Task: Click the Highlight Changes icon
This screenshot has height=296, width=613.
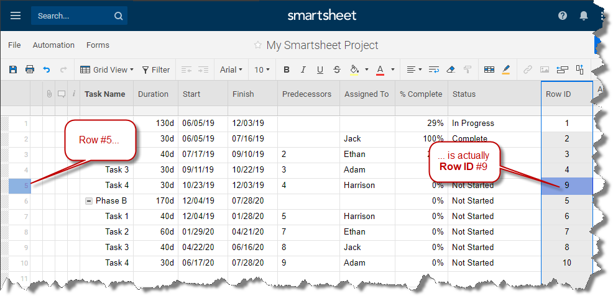Action: [505, 70]
